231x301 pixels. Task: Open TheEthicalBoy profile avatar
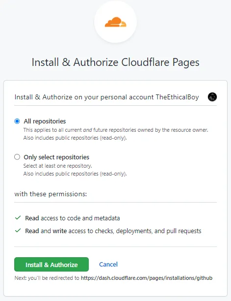[x=212, y=97]
